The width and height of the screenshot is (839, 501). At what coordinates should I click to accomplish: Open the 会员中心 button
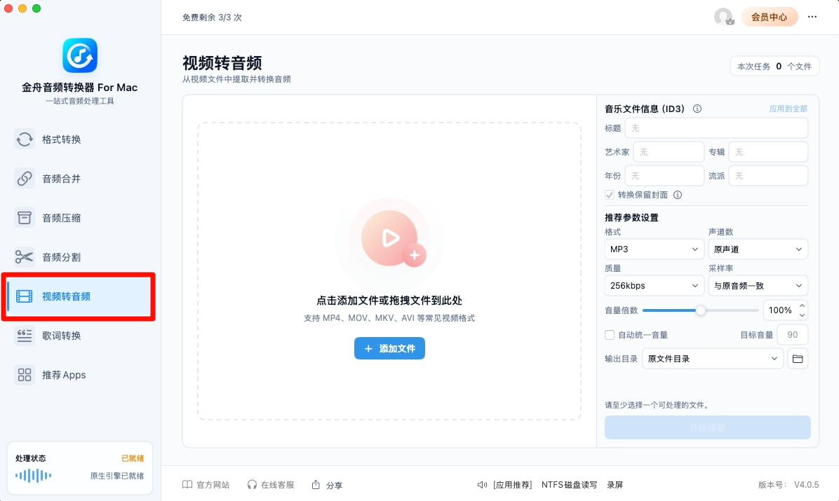coord(769,17)
